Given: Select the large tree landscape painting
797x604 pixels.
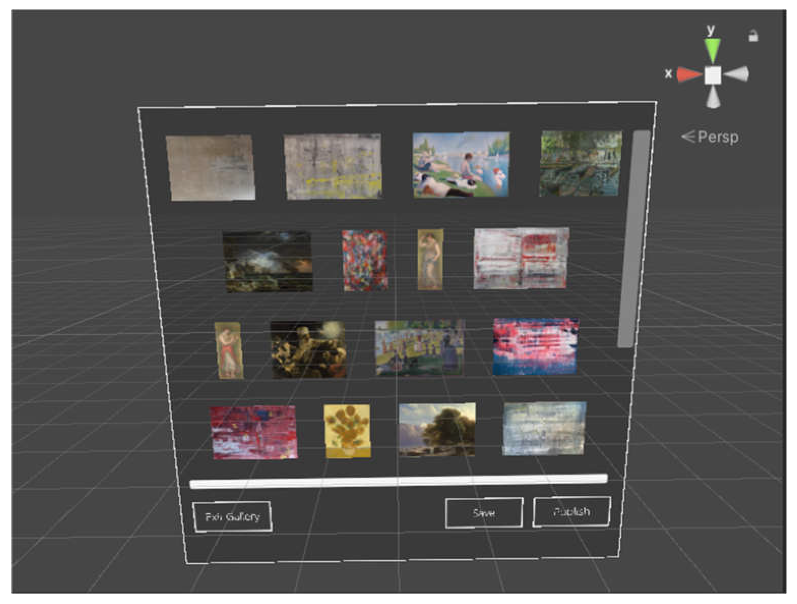Looking at the screenshot, I should [x=437, y=430].
